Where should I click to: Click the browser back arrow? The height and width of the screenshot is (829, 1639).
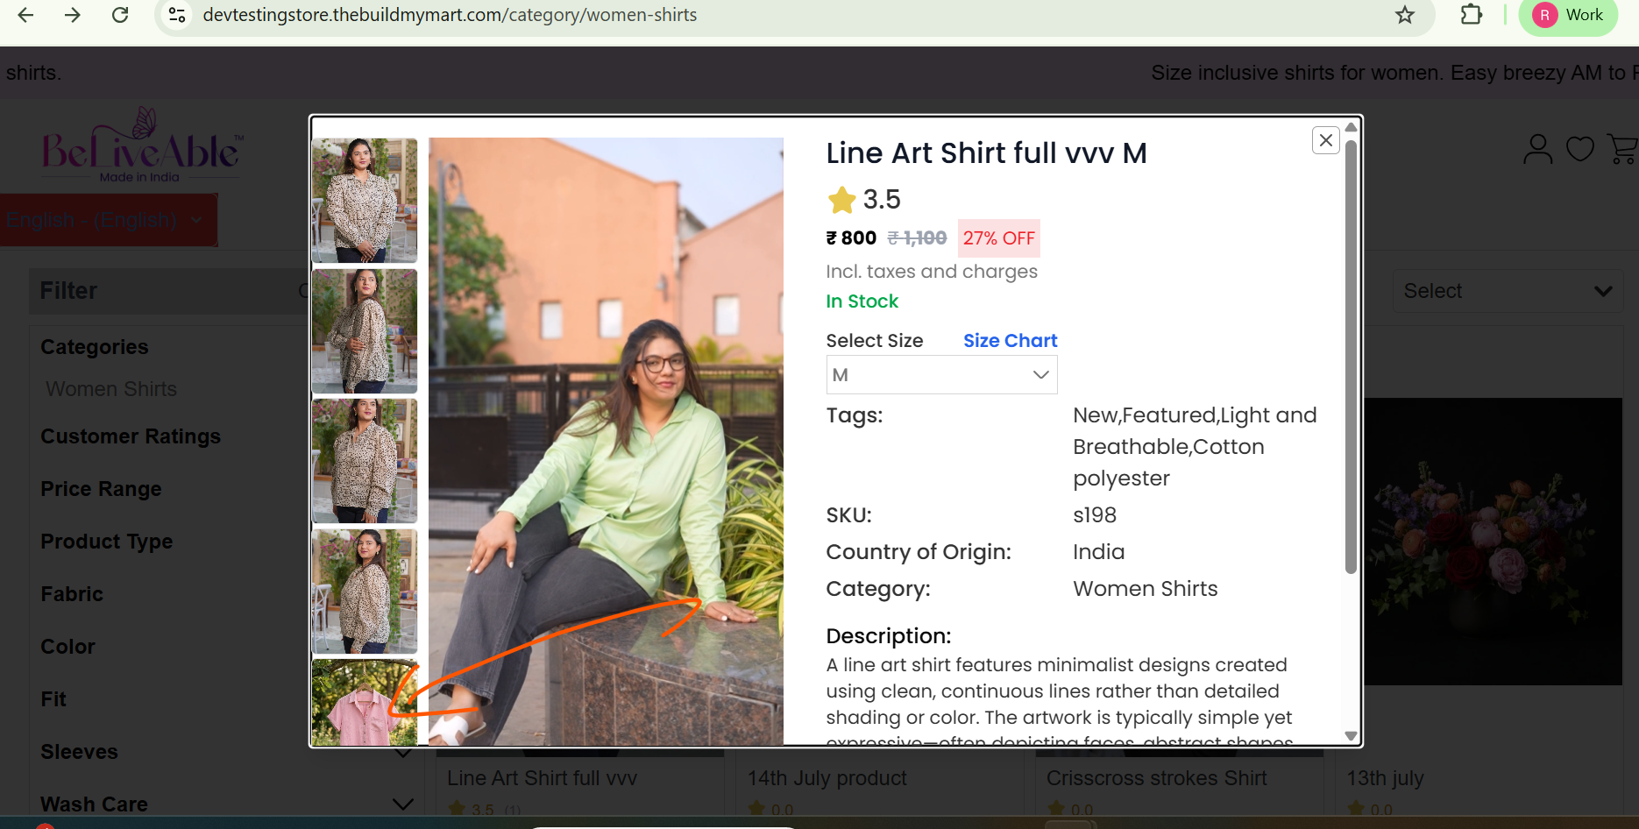coord(25,15)
